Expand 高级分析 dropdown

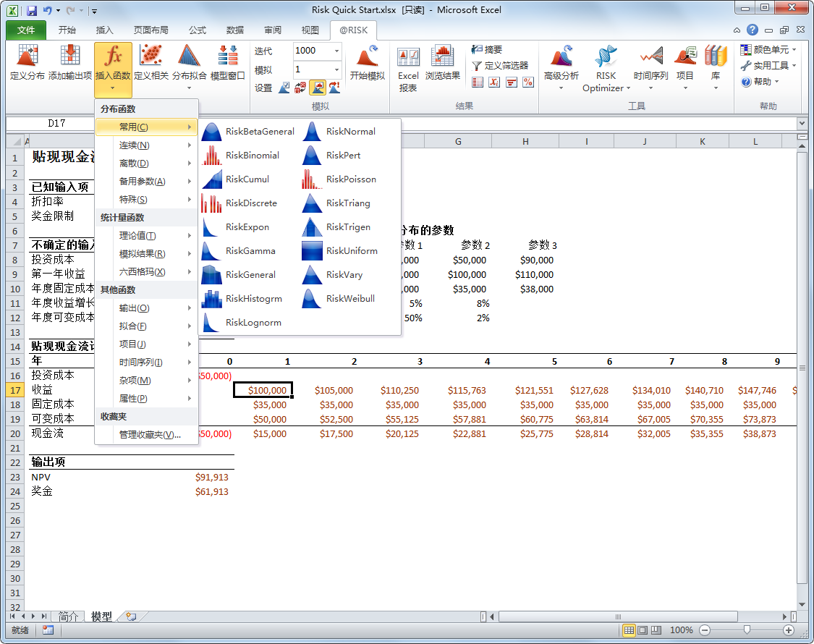coord(561,88)
